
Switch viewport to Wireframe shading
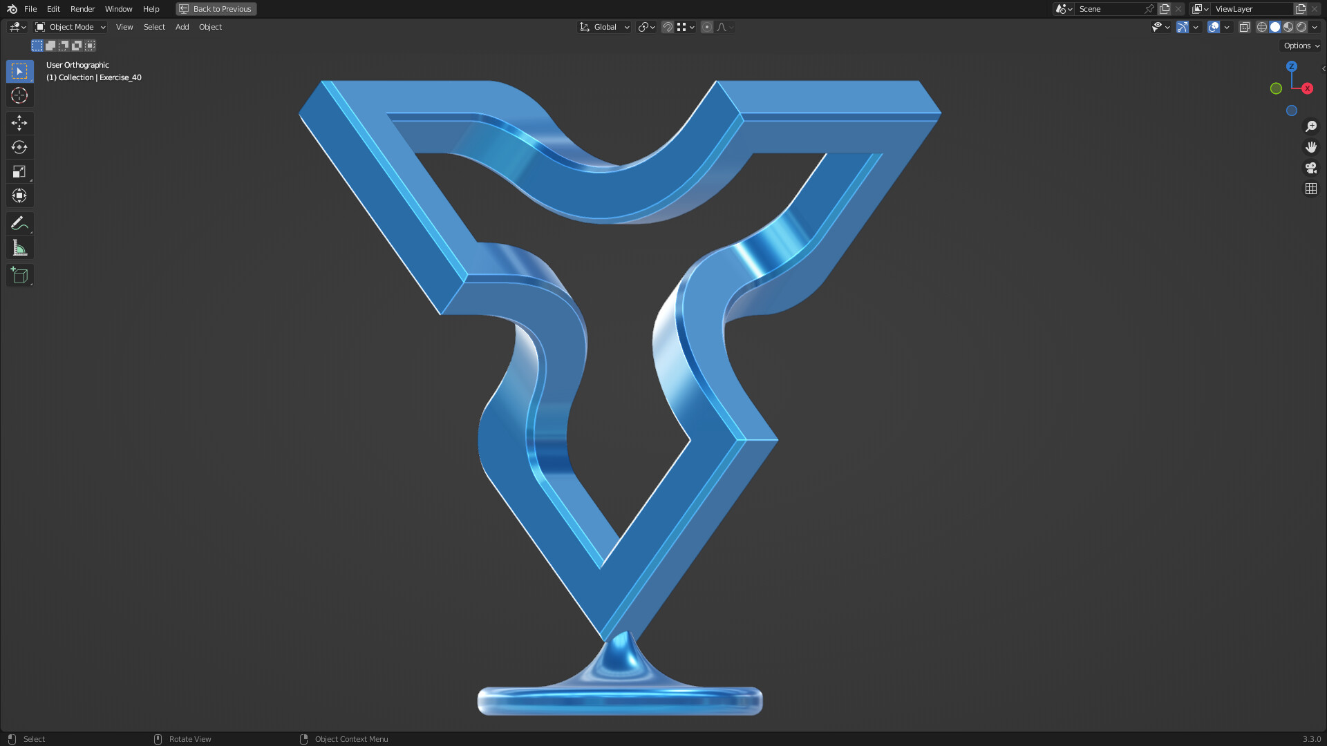[x=1261, y=27]
